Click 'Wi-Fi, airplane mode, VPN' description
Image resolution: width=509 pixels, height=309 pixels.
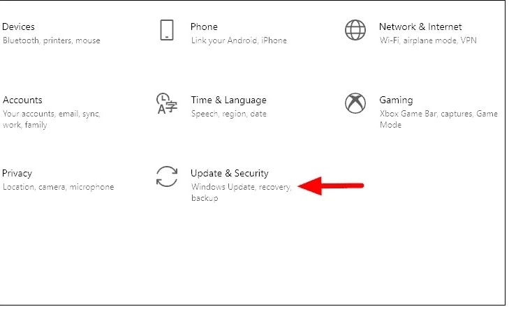(428, 40)
